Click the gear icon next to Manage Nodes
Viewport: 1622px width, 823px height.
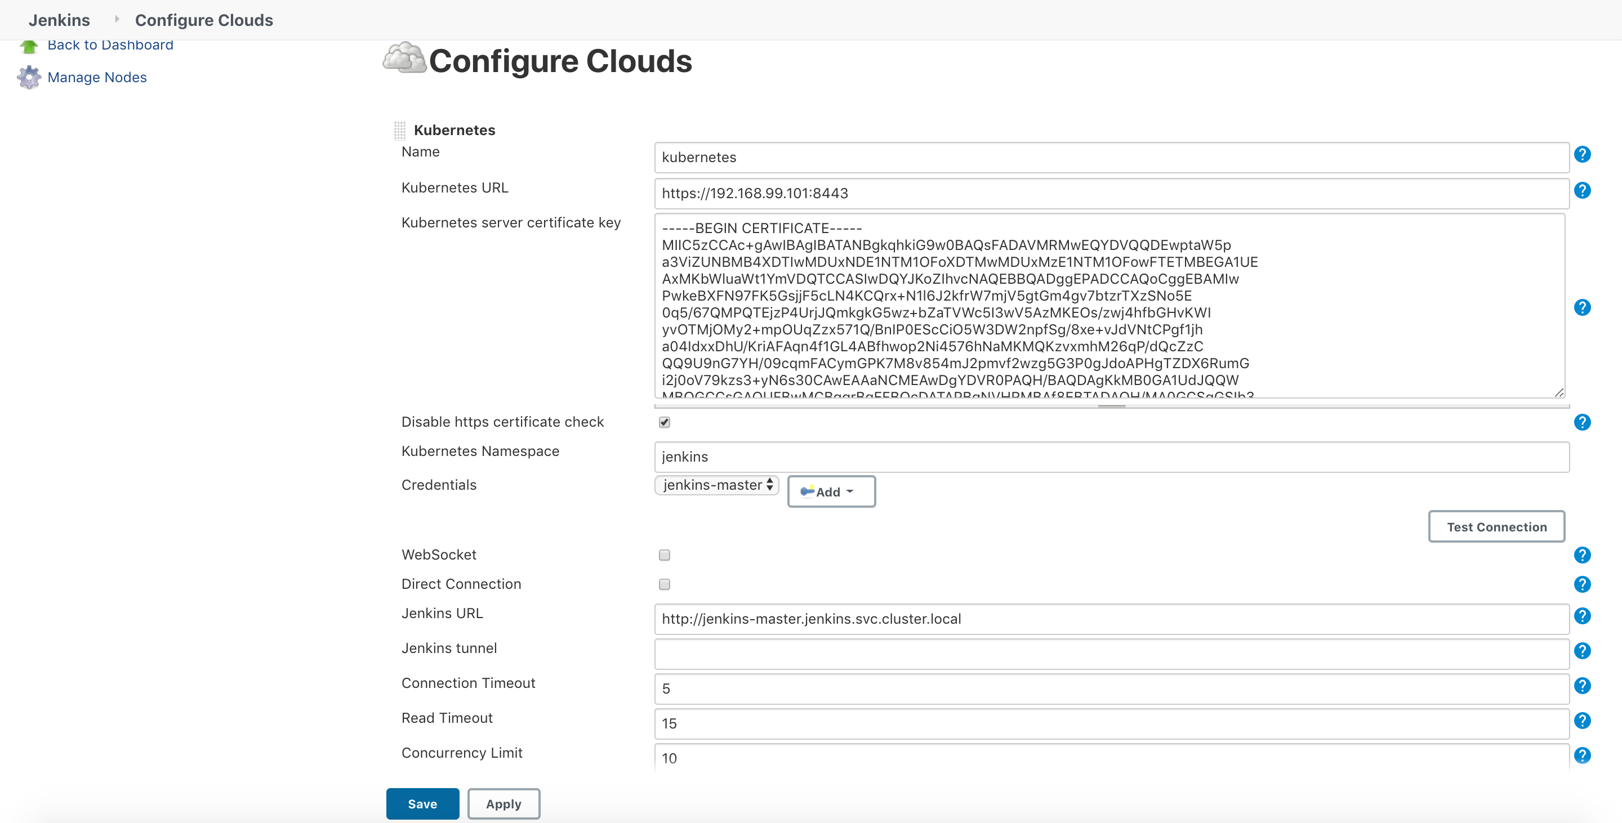[28, 77]
